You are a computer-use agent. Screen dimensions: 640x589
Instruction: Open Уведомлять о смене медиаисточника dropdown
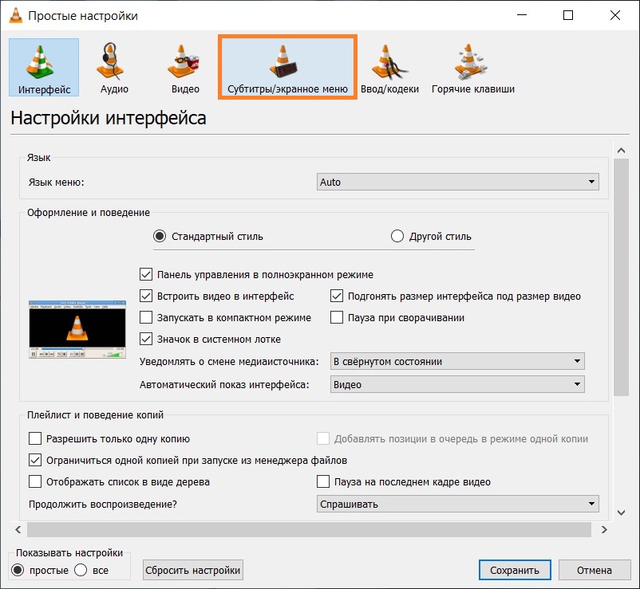(x=456, y=362)
